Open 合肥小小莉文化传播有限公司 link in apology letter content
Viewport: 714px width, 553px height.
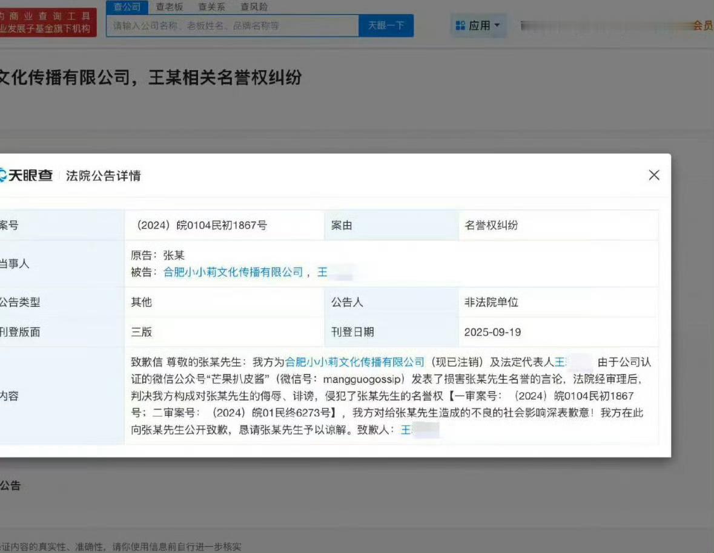[355, 362]
